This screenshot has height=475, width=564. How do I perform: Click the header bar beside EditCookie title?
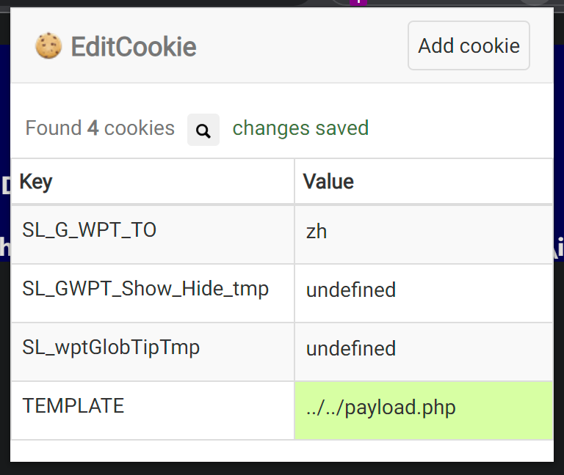(x=302, y=45)
